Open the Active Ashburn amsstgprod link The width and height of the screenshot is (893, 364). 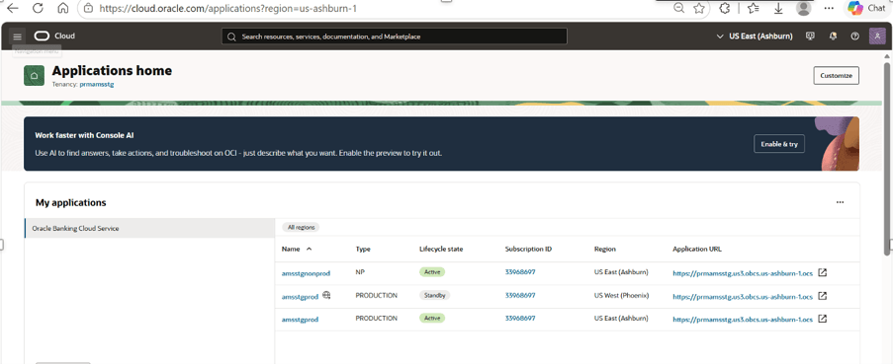pyautogui.click(x=300, y=320)
